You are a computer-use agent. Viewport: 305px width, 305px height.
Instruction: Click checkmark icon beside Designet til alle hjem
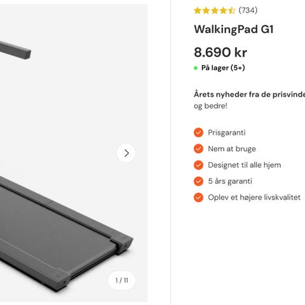coord(198,165)
